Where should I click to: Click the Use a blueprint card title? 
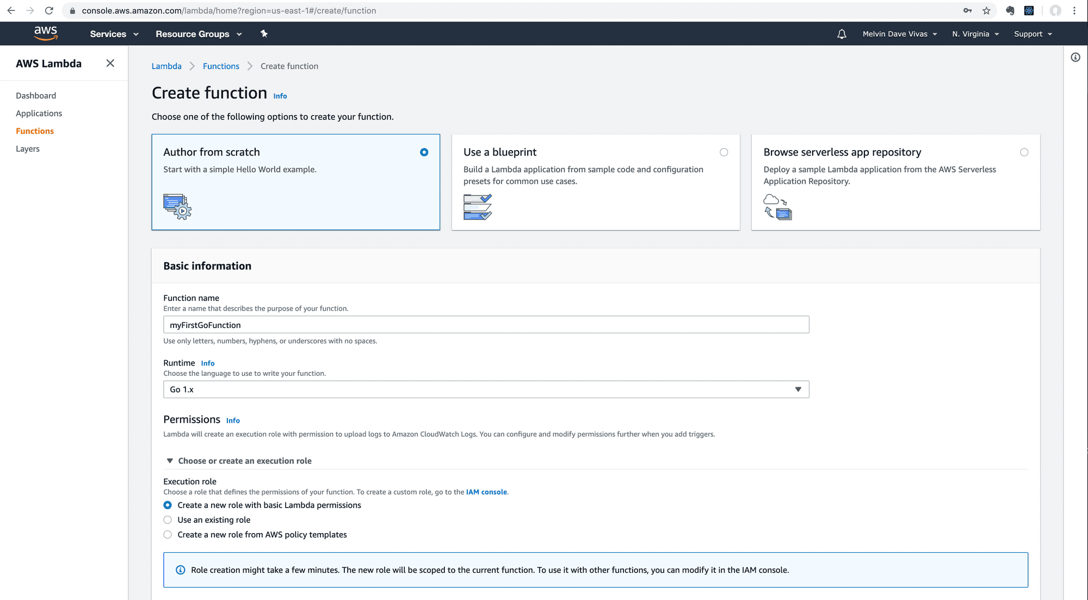pos(500,152)
